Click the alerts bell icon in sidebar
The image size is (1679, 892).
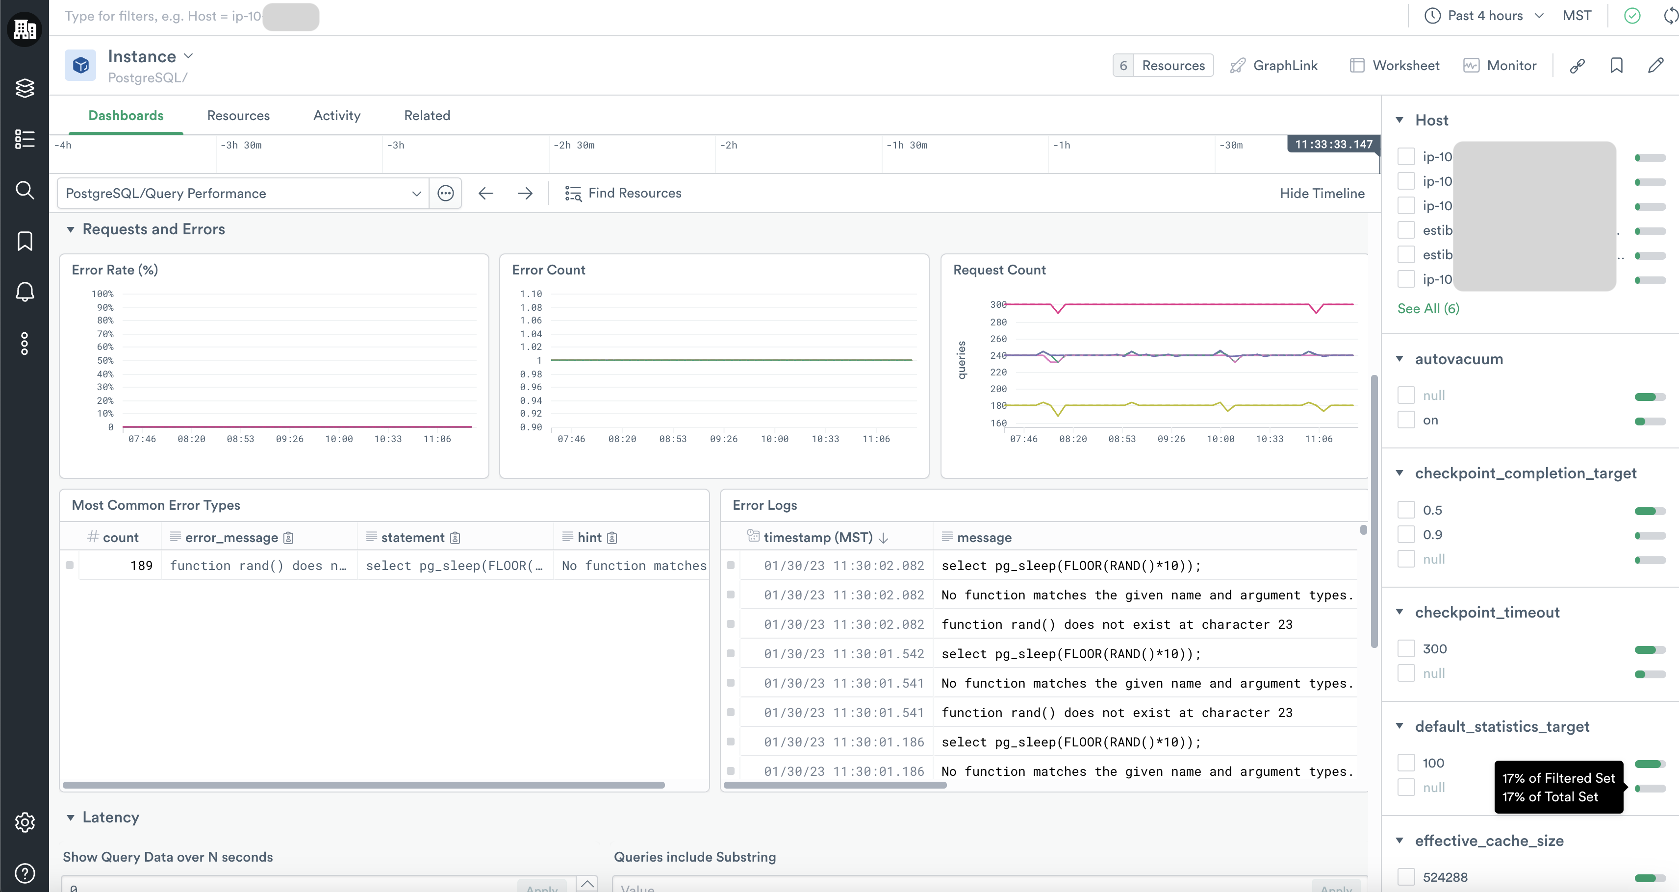[x=25, y=291]
